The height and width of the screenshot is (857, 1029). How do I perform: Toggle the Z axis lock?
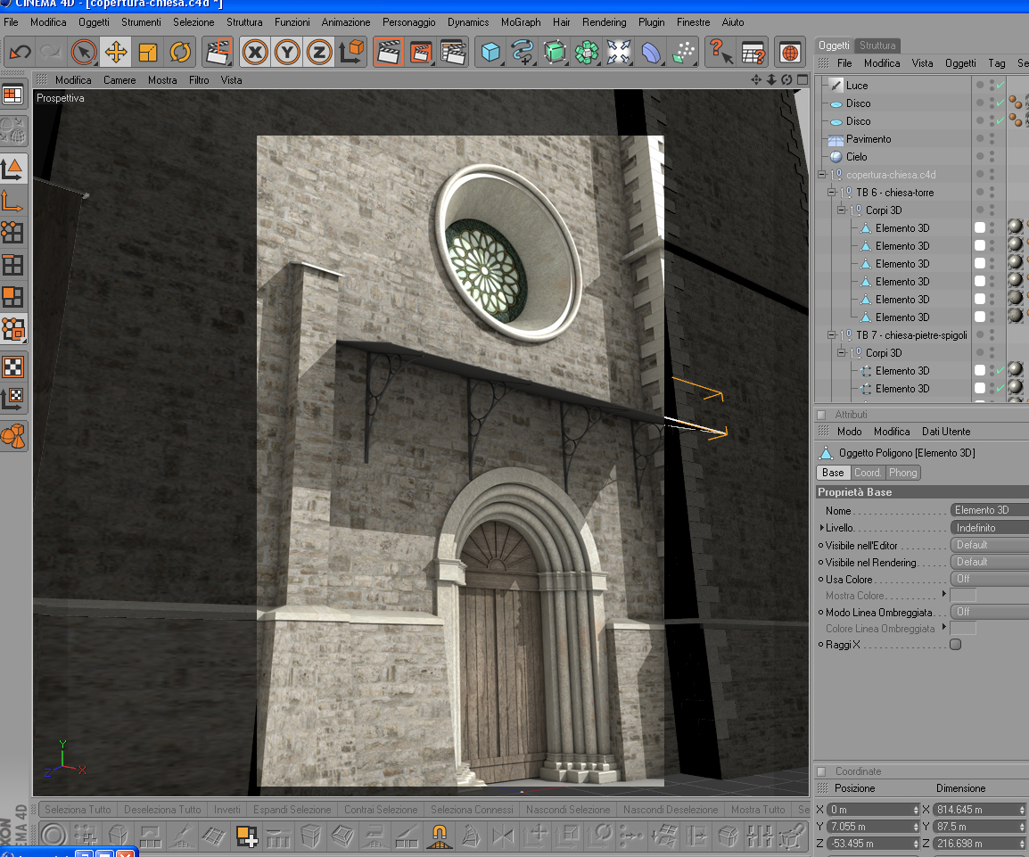[319, 52]
